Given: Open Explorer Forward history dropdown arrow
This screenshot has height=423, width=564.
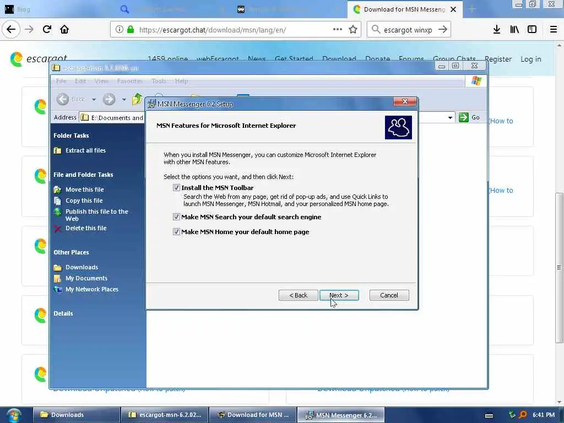Looking at the screenshot, I should 124,99.
